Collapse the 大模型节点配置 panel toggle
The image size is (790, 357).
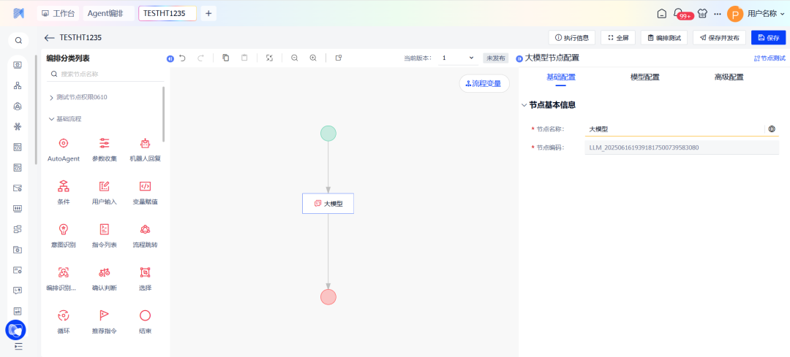519,58
